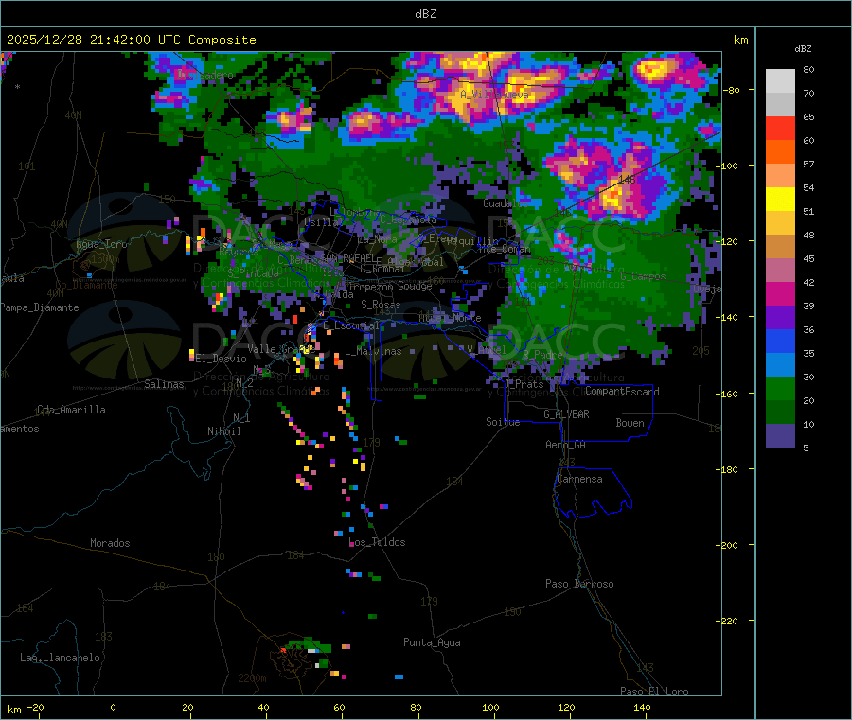
Task: Click the 'A_Villanueva' label over the storm
Action: pos(494,95)
